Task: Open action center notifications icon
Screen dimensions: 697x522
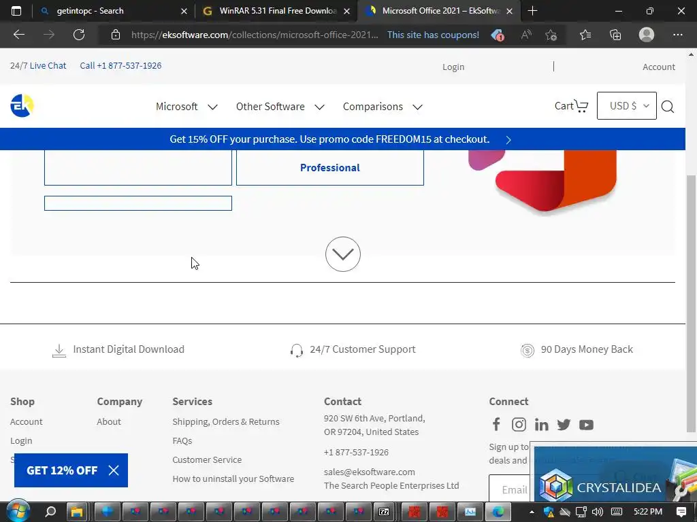Action: [681, 512]
